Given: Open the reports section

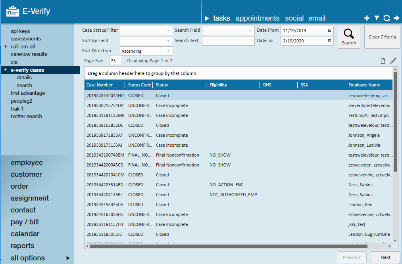Looking at the screenshot, I should pos(22,246).
